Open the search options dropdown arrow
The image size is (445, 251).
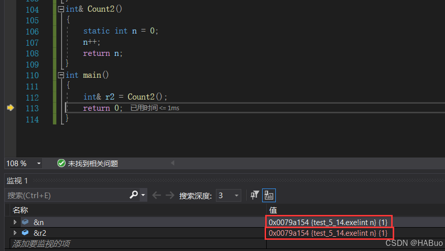[x=143, y=195]
